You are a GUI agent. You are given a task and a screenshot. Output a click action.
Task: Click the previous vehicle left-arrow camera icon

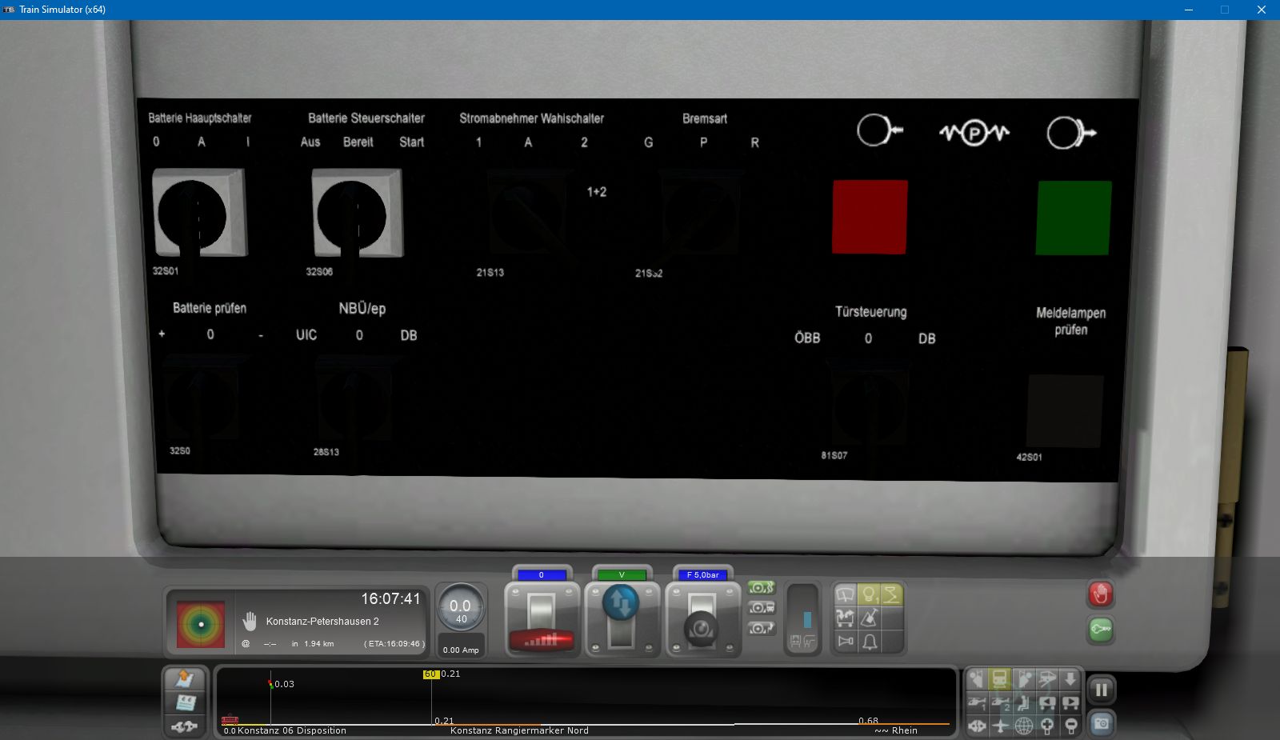[x=1047, y=703]
